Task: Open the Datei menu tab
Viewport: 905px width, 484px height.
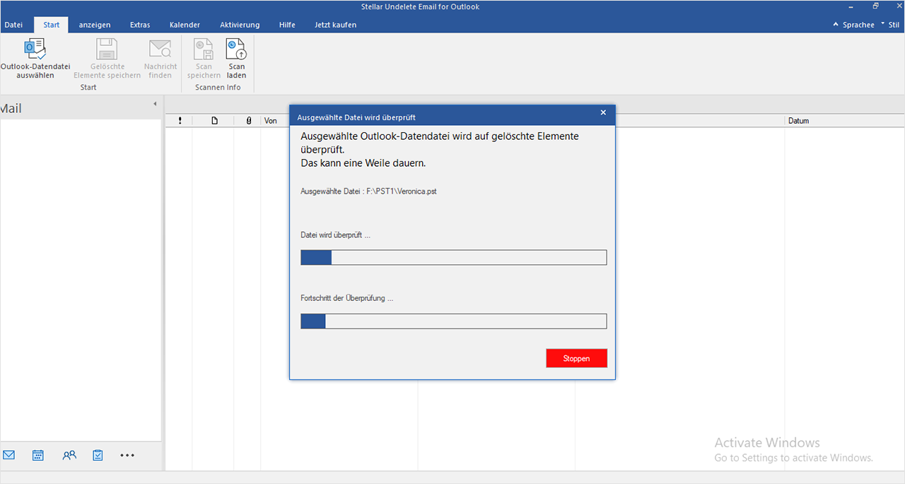Action: click(13, 25)
